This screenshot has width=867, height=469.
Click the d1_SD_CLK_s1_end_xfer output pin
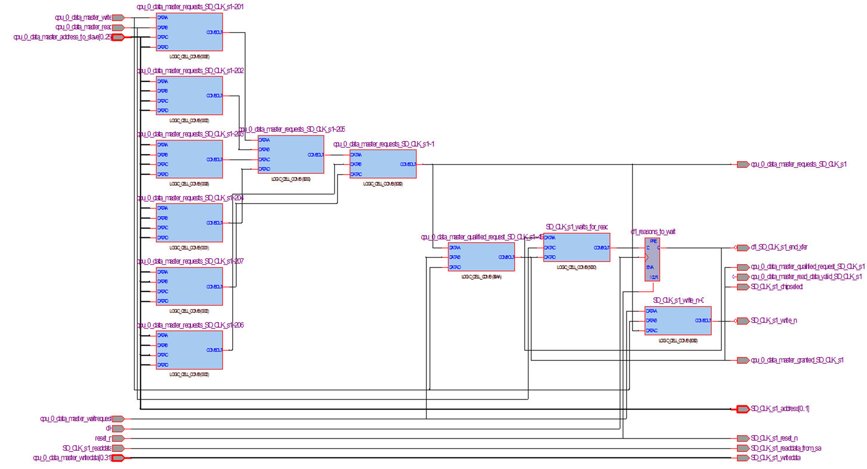click(743, 248)
